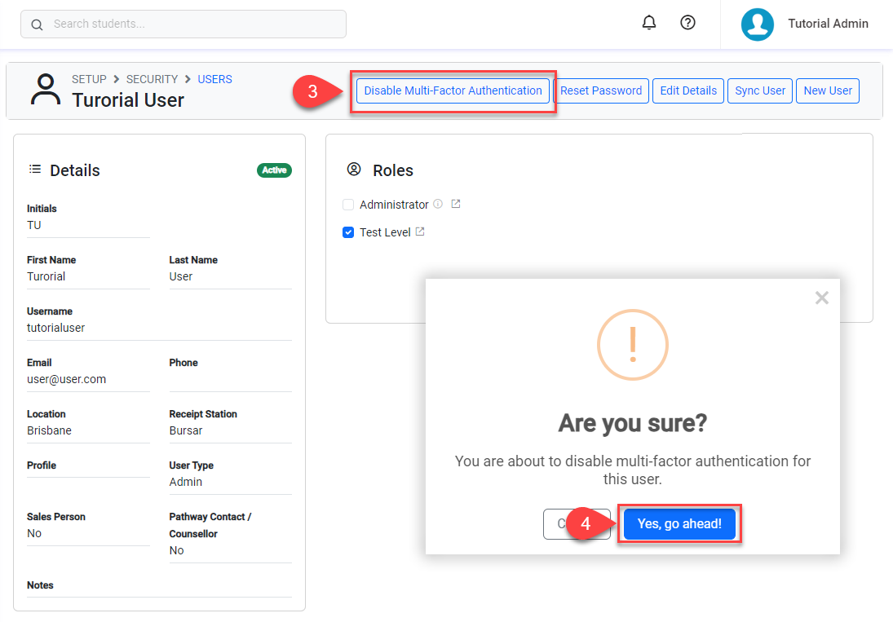Open the Test Level external link icon
The height and width of the screenshot is (622, 893).
(420, 232)
